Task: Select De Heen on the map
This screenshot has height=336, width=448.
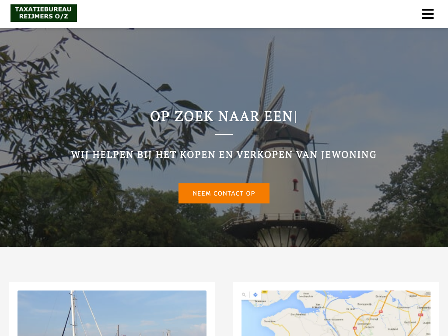Action: (x=351, y=309)
